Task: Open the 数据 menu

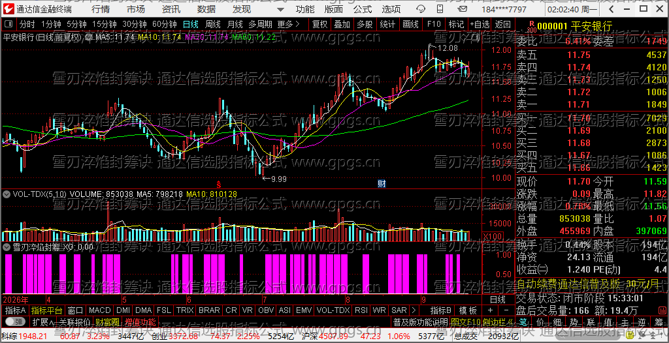Action: click(x=206, y=9)
